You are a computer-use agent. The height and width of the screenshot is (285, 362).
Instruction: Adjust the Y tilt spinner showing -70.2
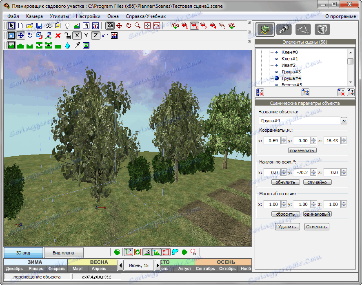[x=313, y=172]
